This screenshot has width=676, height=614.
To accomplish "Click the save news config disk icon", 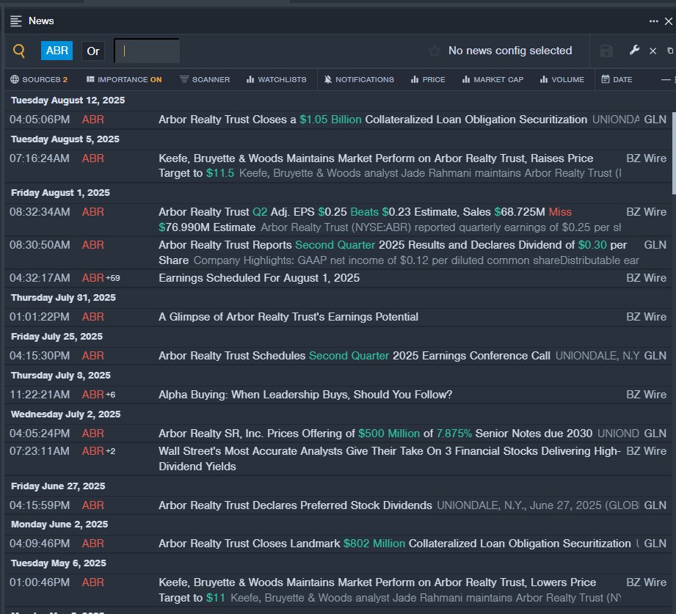I will (606, 51).
